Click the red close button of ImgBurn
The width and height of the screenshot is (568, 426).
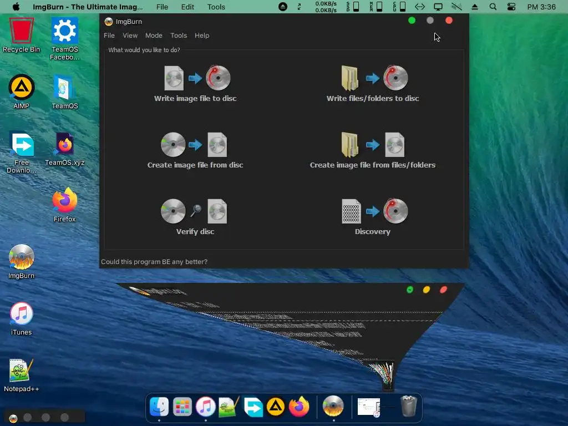(x=449, y=21)
